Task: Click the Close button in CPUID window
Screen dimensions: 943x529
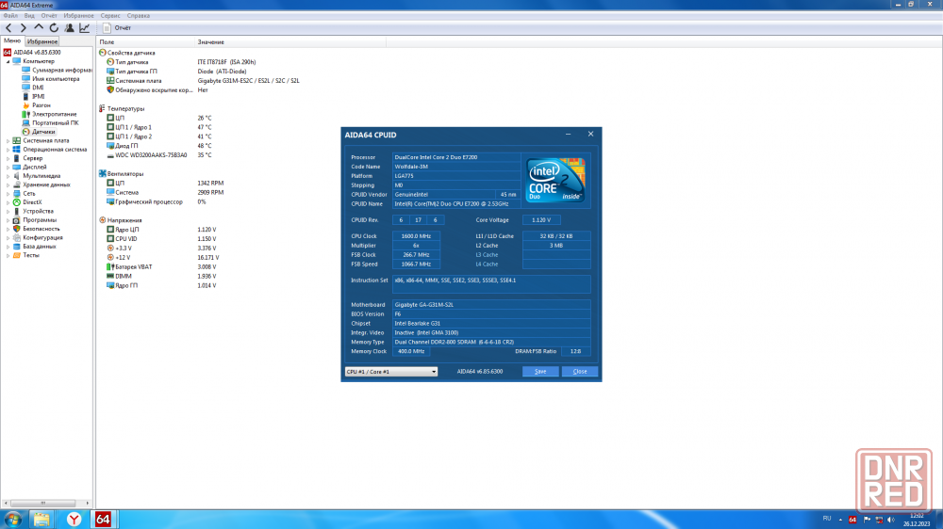Action: pyautogui.click(x=579, y=372)
